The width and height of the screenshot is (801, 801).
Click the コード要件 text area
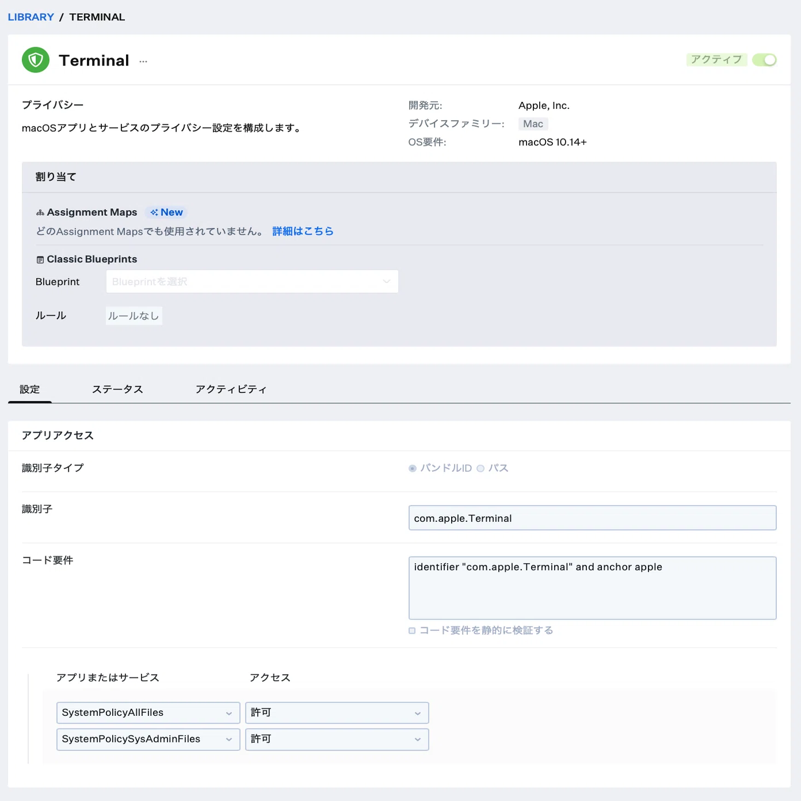pyautogui.click(x=593, y=588)
